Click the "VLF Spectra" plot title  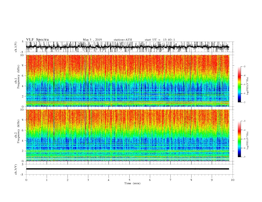tap(37, 40)
